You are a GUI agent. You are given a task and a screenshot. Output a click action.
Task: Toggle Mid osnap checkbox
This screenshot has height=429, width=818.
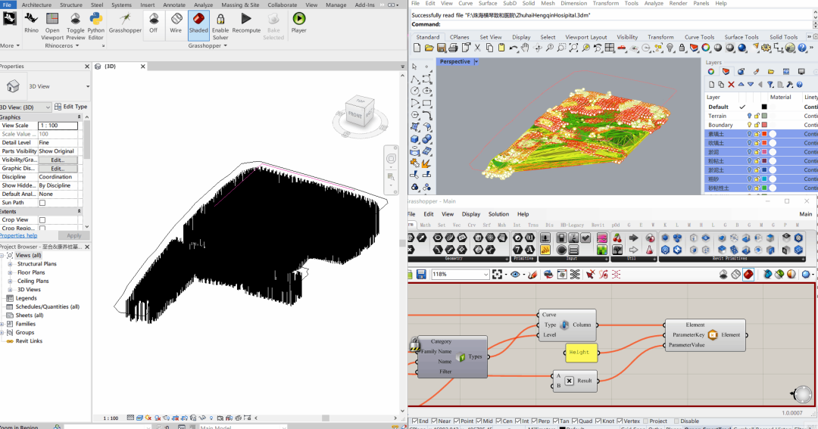click(x=479, y=421)
